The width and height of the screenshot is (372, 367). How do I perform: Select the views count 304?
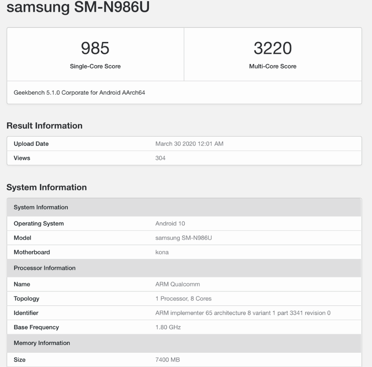click(160, 158)
